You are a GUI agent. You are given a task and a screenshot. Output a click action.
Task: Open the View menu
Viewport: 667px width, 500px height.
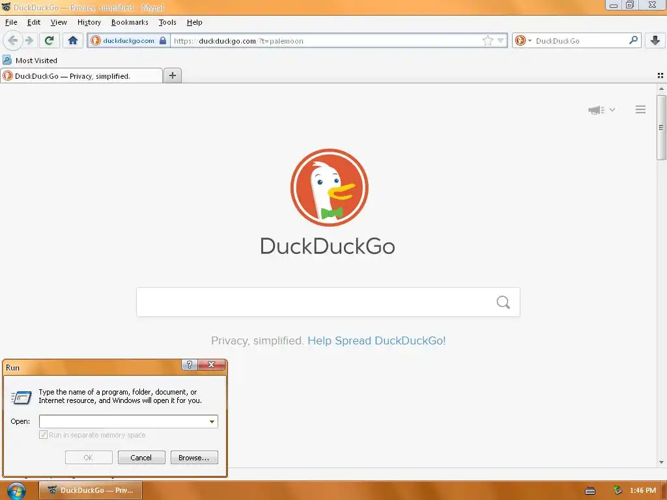(59, 22)
